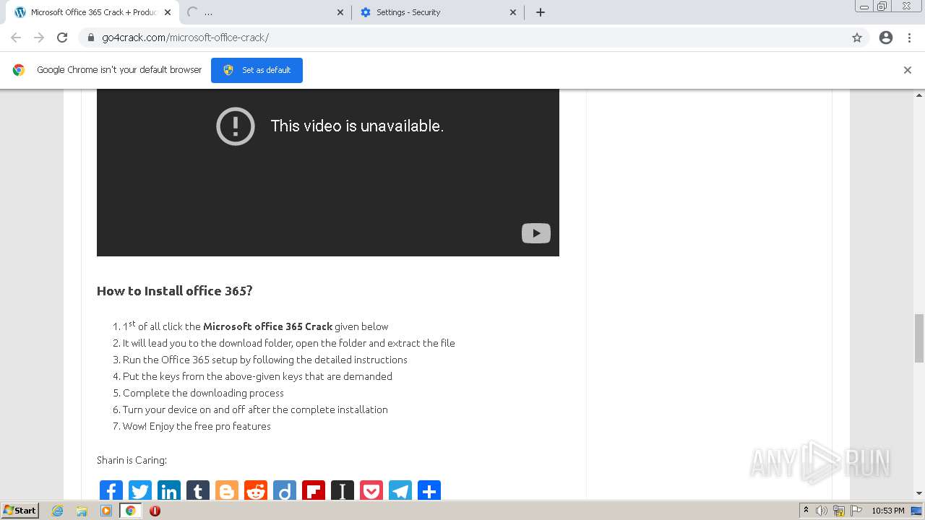925x520 pixels.
Task: Click 'Wow! Enjoy the free pro features' line
Action: 197,426
